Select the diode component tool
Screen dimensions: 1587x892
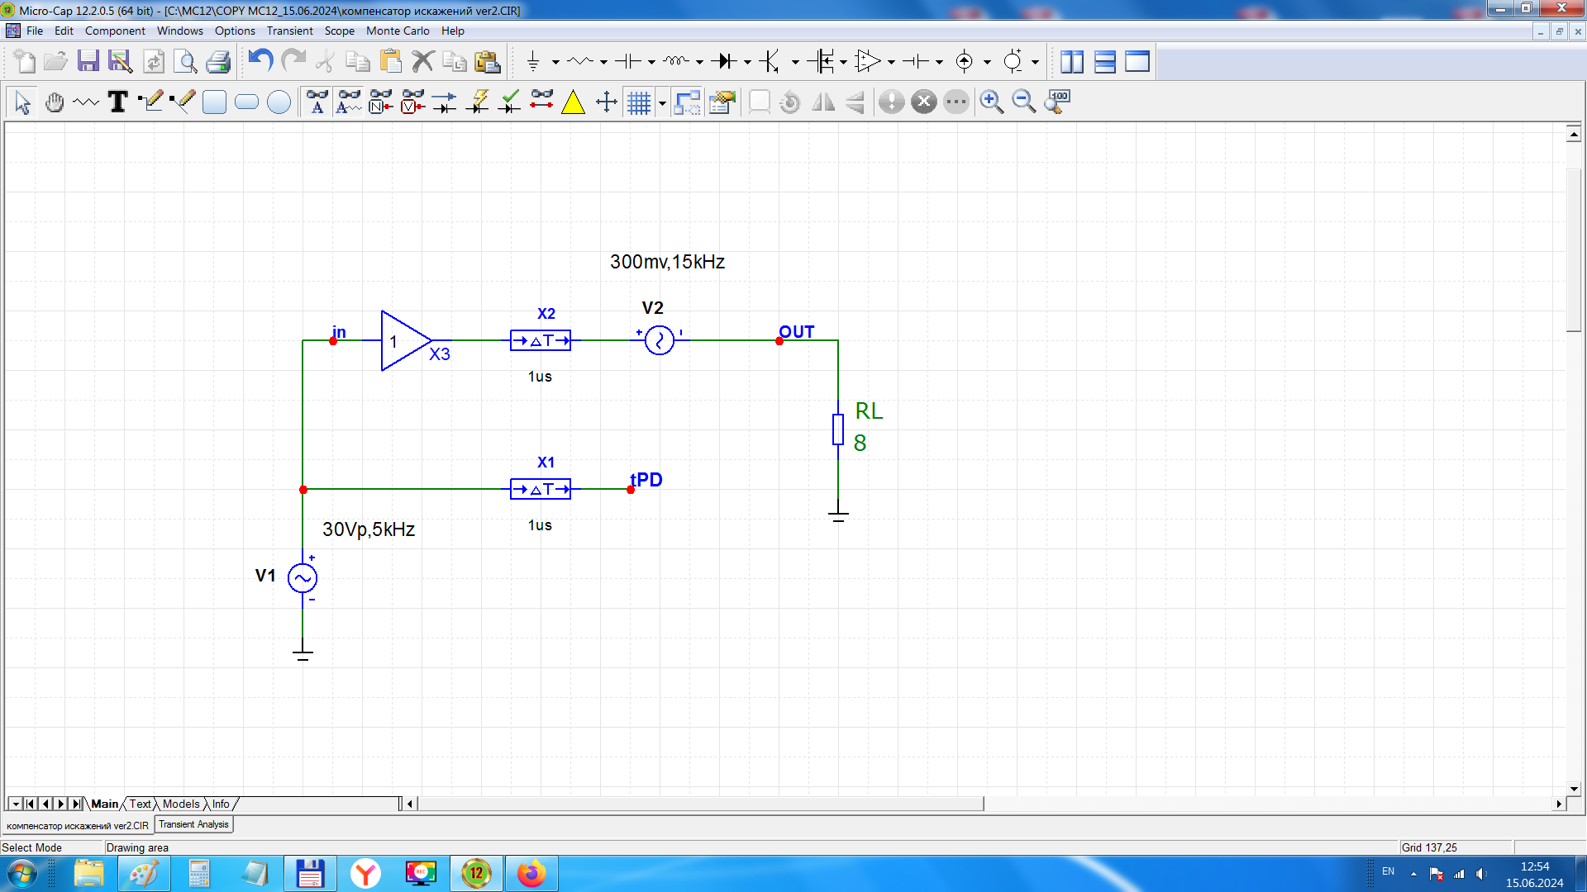click(724, 61)
